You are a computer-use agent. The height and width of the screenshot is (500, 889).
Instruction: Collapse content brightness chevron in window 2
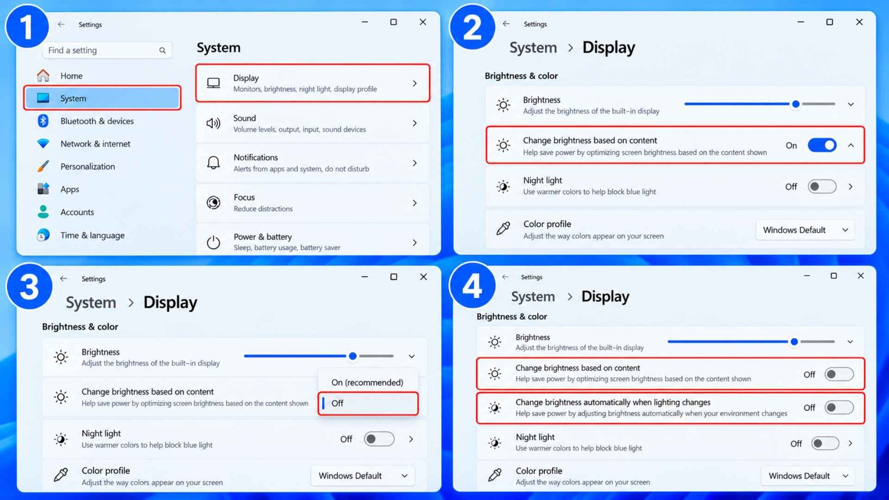pyautogui.click(x=851, y=146)
